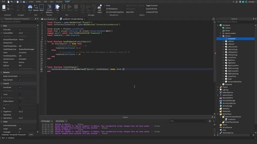This screenshot has width=257, height=144.
Task: Select On Unhandled Exceptions option
Action: pos(115,12)
